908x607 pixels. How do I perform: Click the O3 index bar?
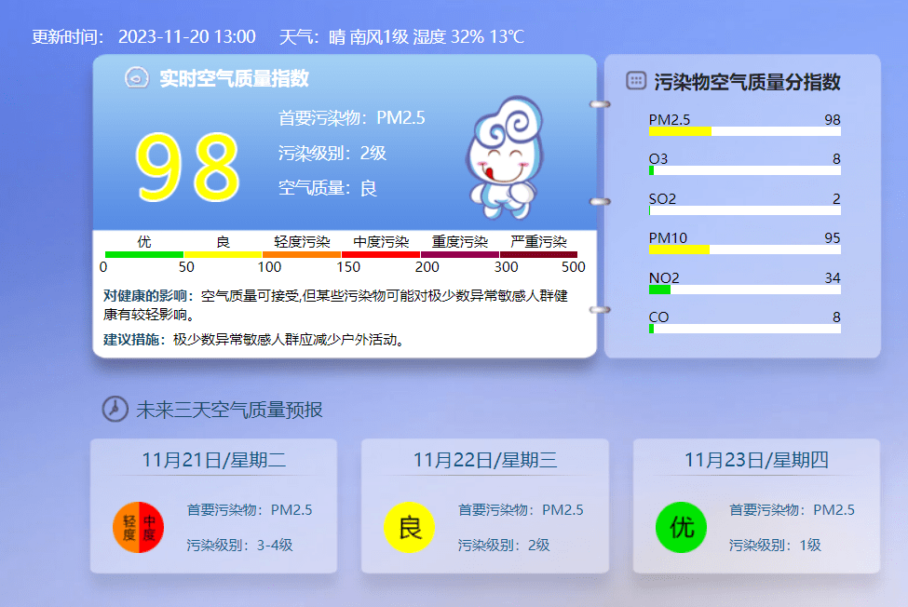pyautogui.click(x=745, y=170)
